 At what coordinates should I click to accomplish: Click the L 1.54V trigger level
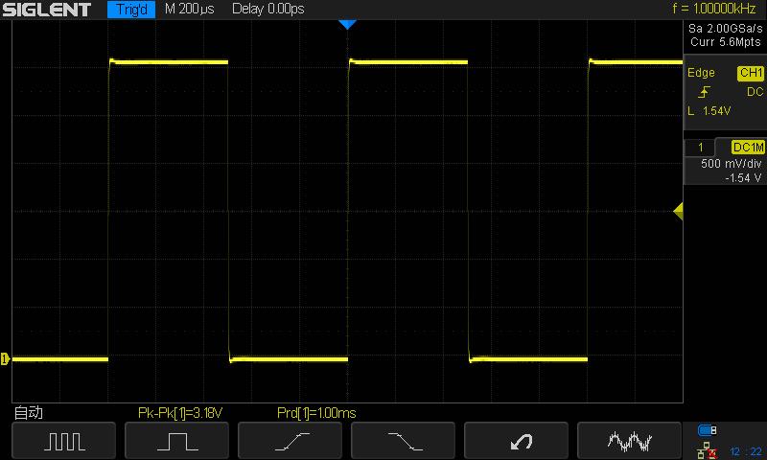709,111
